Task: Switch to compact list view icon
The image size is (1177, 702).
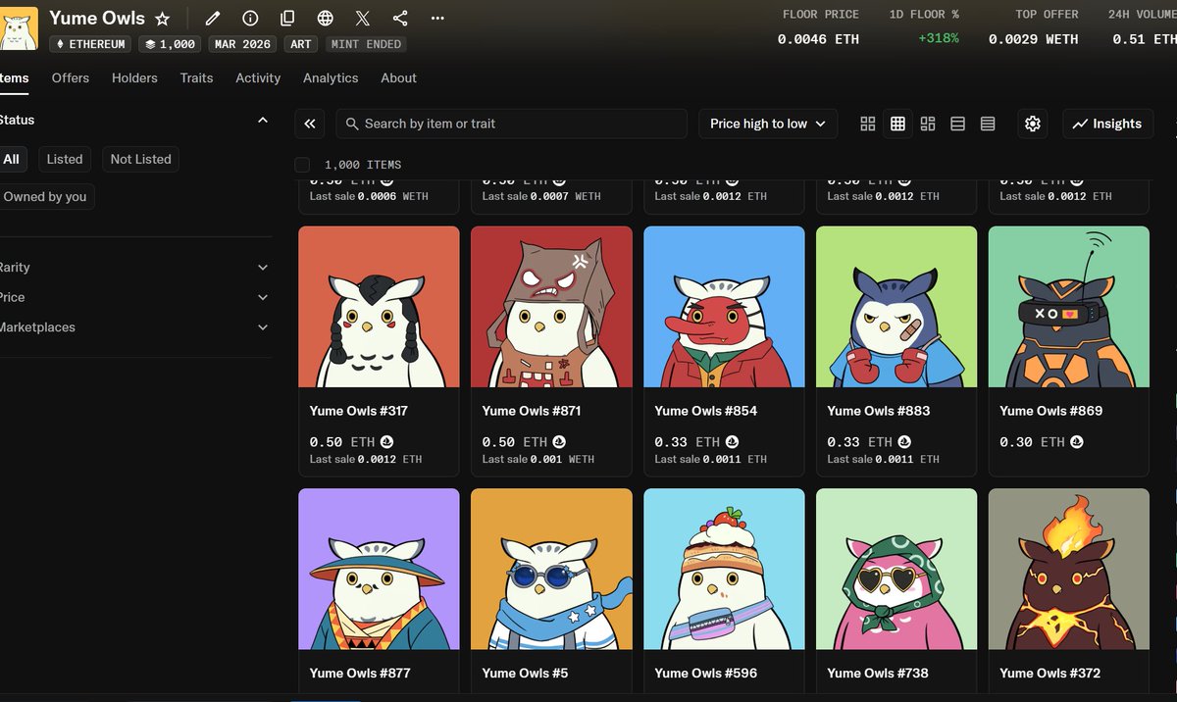Action: point(958,124)
